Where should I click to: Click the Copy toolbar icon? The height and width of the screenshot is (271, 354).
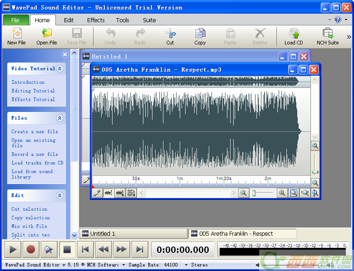click(200, 37)
